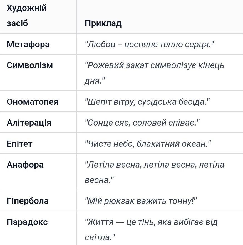Select the "Алітерація" row label
Image resolution: width=243 pixels, height=245 pixels.
[29, 123]
